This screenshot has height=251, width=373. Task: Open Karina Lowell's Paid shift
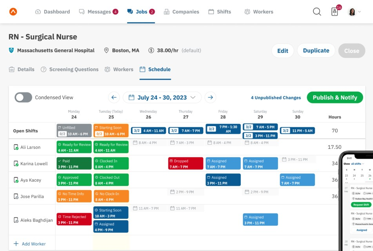[74, 164]
